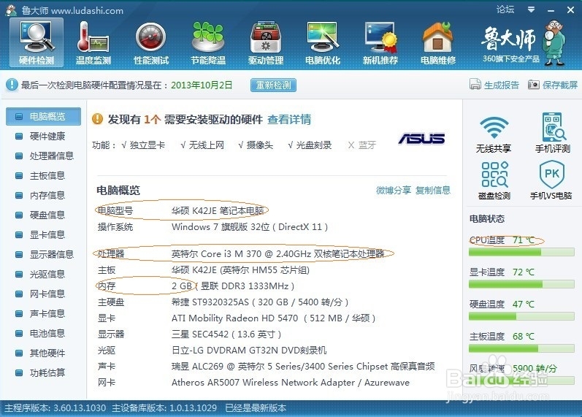Viewport: 582px width, 417px height.
Task: Open 新机推荐 new PC recommendations
Action: (x=380, y=42)
